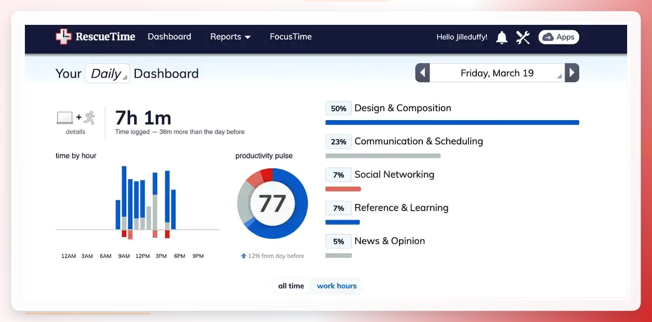Select the all time toggle

coord(291,286)
